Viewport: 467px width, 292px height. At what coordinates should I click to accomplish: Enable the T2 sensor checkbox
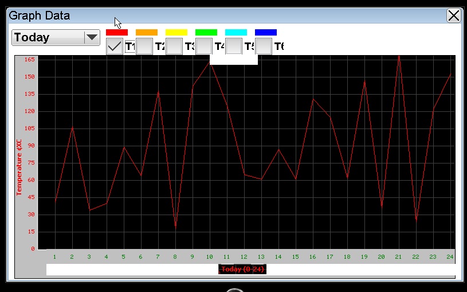[144, 46]
